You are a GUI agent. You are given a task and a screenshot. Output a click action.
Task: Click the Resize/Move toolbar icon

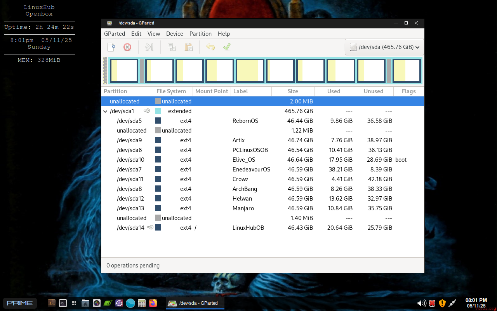coord(149,47)
